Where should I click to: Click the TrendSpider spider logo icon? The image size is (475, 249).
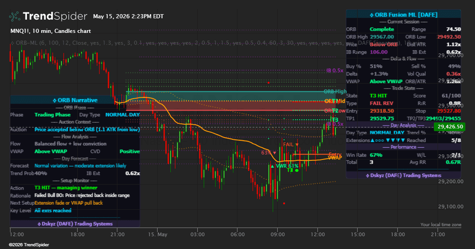pyautogui.click(x=15, y=16)
